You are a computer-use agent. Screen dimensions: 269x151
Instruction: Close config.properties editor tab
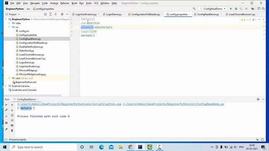click(190, 14)
